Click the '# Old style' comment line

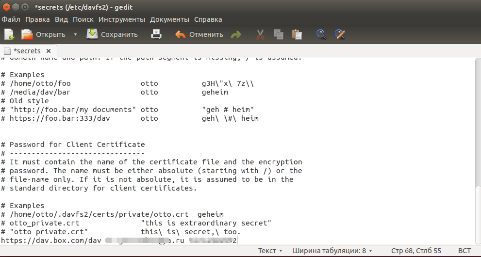pos(25,101)
